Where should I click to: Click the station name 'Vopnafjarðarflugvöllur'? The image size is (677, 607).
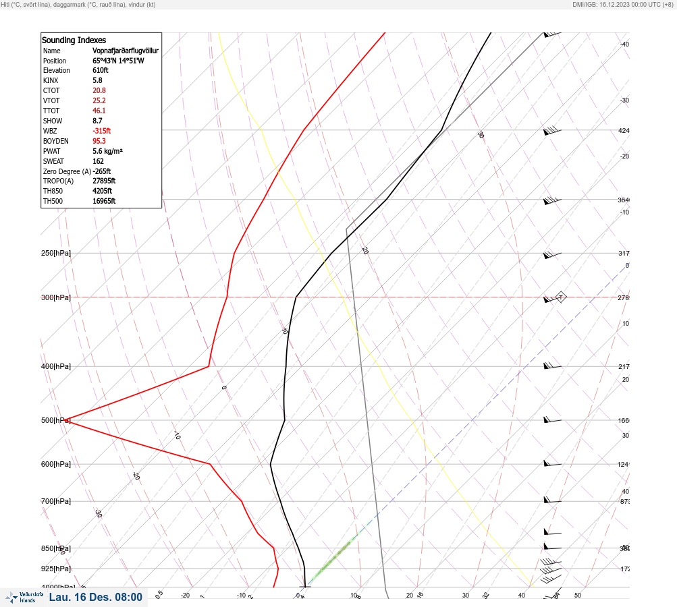tap(126, 51)
